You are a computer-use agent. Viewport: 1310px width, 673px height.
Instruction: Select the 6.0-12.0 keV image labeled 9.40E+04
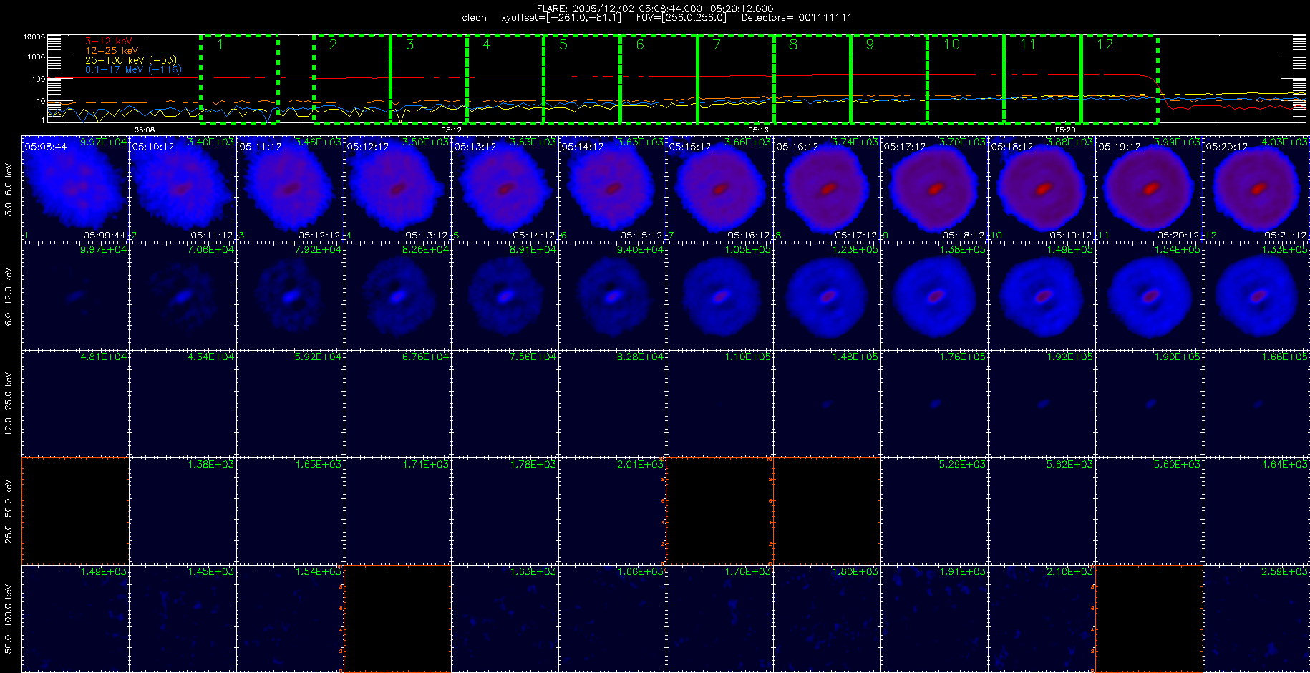612,296
